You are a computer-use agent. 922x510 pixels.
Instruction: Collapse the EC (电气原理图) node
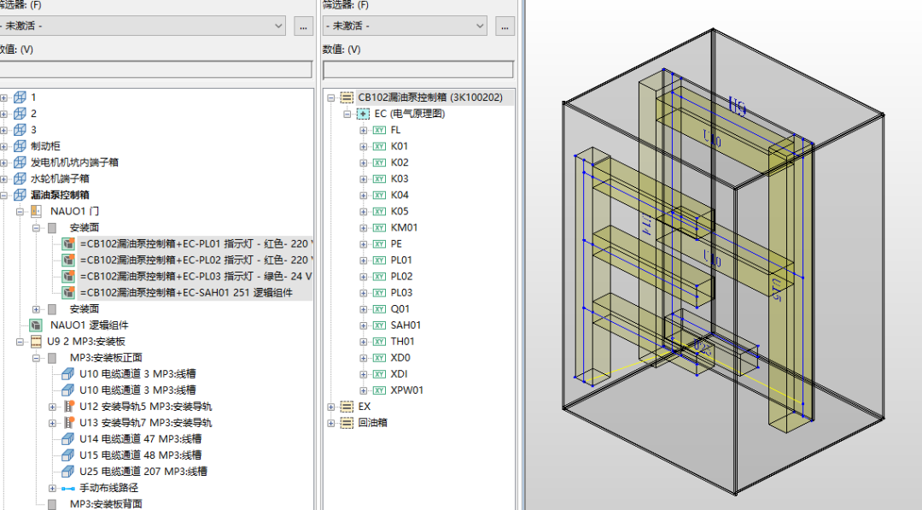pos(347,114)
